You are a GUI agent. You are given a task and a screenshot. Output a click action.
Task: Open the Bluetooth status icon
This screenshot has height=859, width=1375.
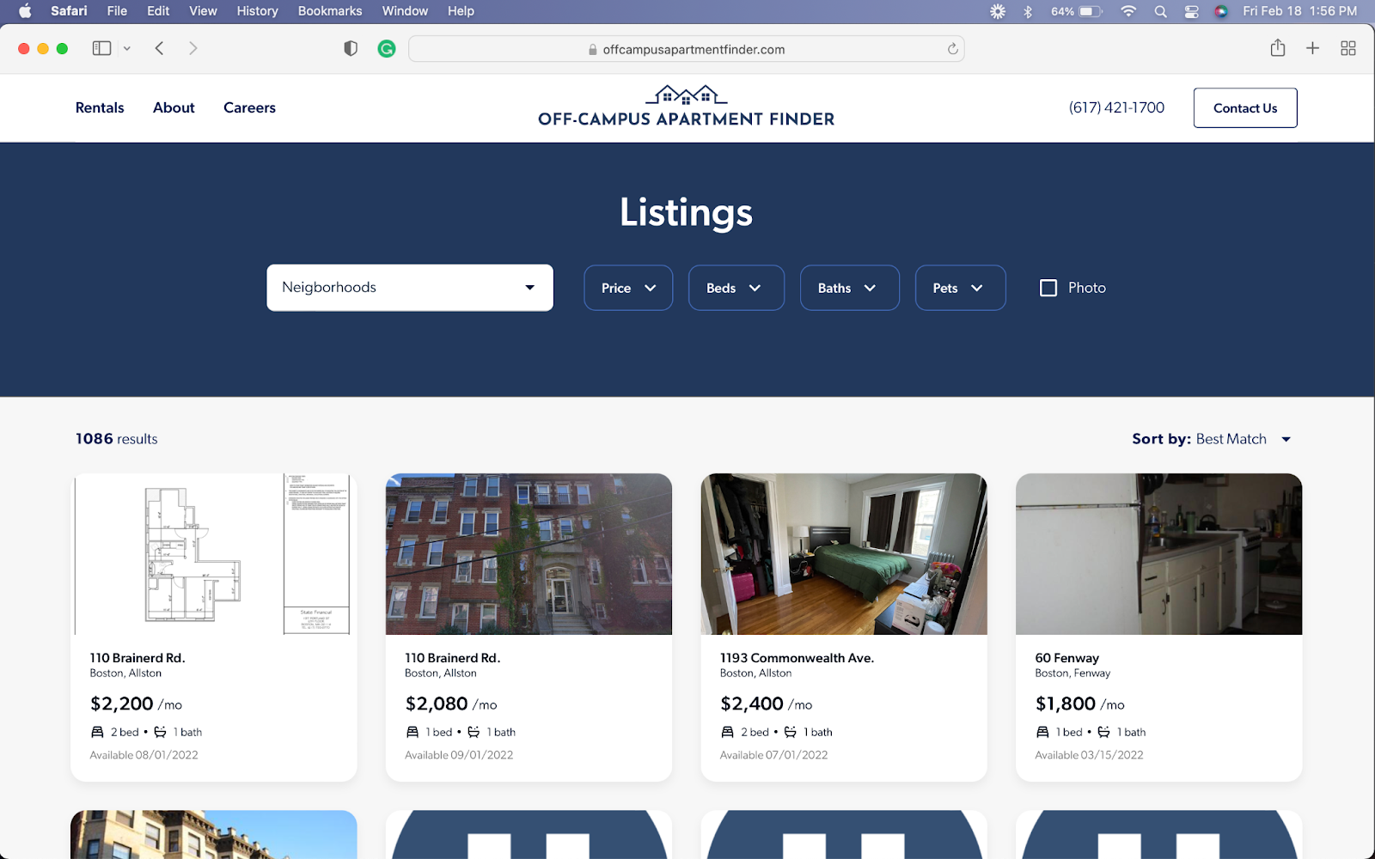[1028, 11]
